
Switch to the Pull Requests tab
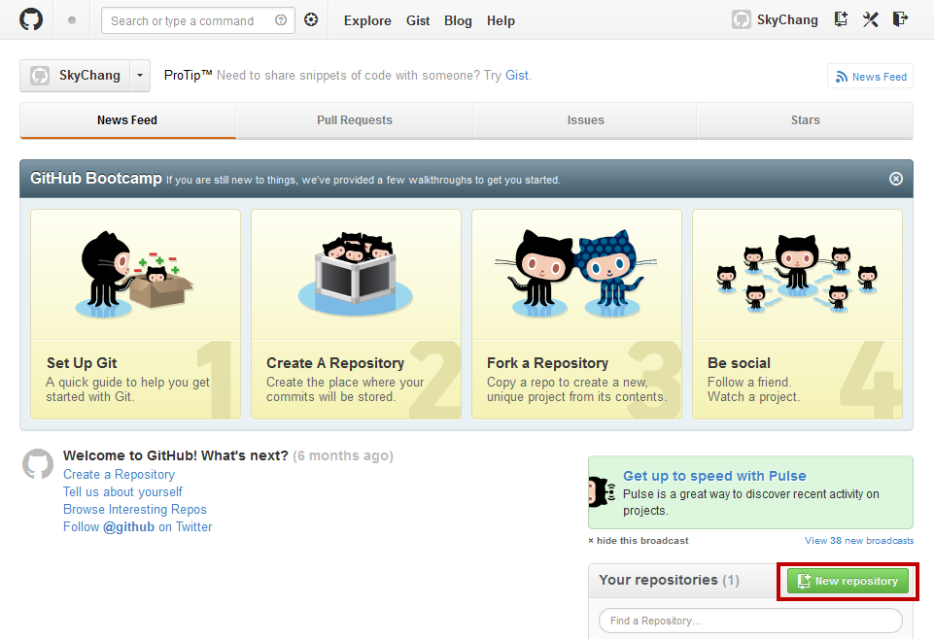[355, 120]
